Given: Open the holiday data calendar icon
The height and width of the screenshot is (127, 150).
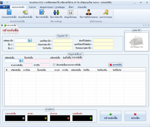Looking at the screenshot, I should click(70, 12).
